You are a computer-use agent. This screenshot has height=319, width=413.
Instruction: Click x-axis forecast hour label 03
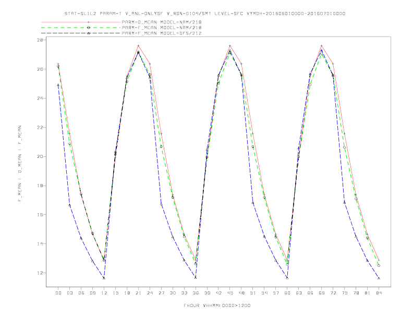69,293
